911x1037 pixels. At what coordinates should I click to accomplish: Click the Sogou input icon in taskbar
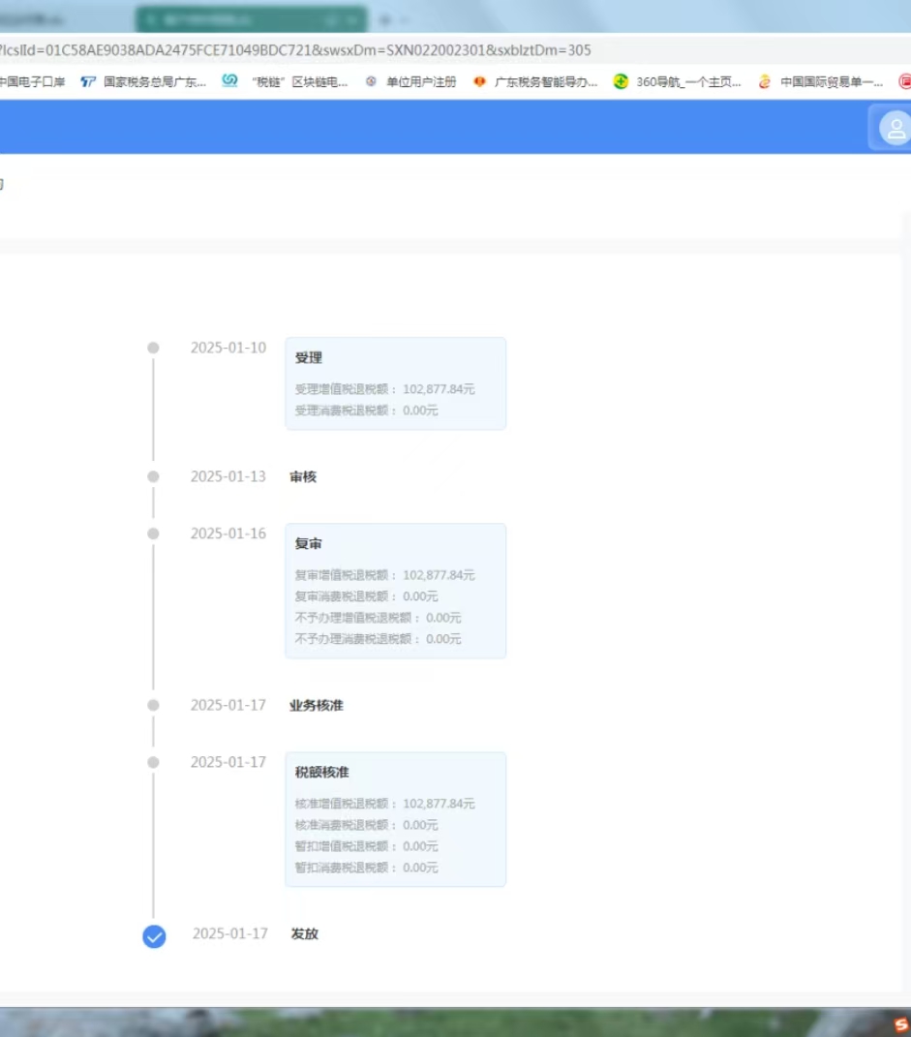click(901, 1025)
